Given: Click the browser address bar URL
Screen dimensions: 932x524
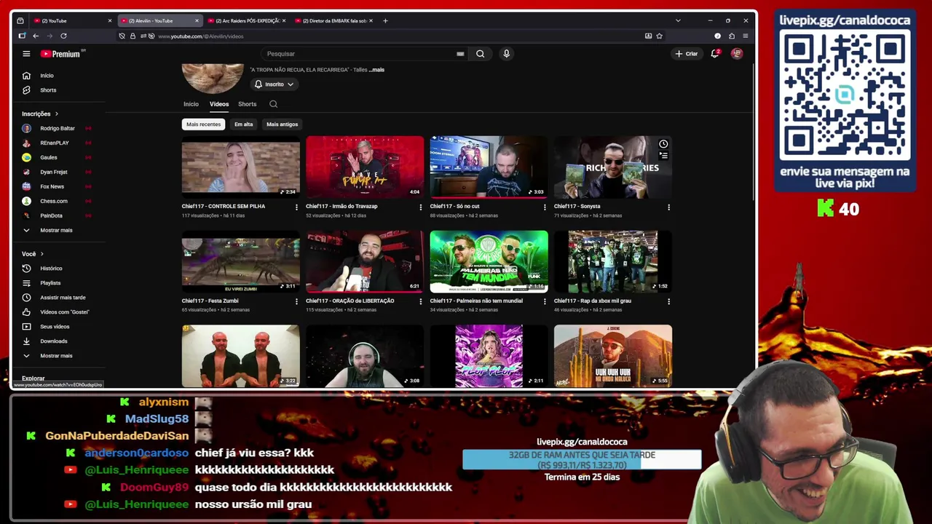Looking at the screenshot, I should click(x=201, y=36).
